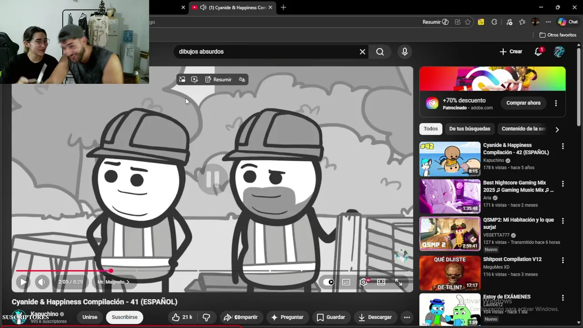
Task: Select the Todos filter chip
Action: [430, 129]
